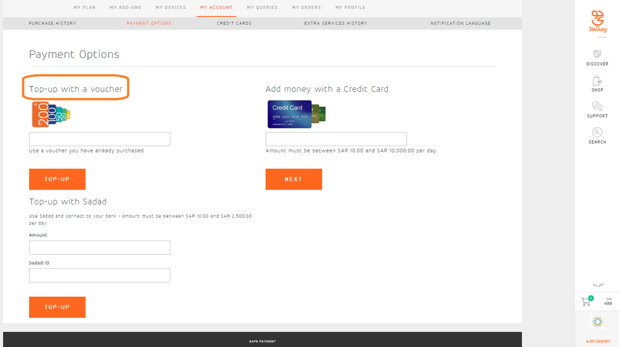Open the Credit Cards sub-tab
This screenshot has height=347, width=619.
(x=234, y=24)
